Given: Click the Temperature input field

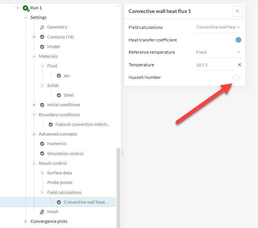Looking at the screenshot, I should (x=214, y=65).
